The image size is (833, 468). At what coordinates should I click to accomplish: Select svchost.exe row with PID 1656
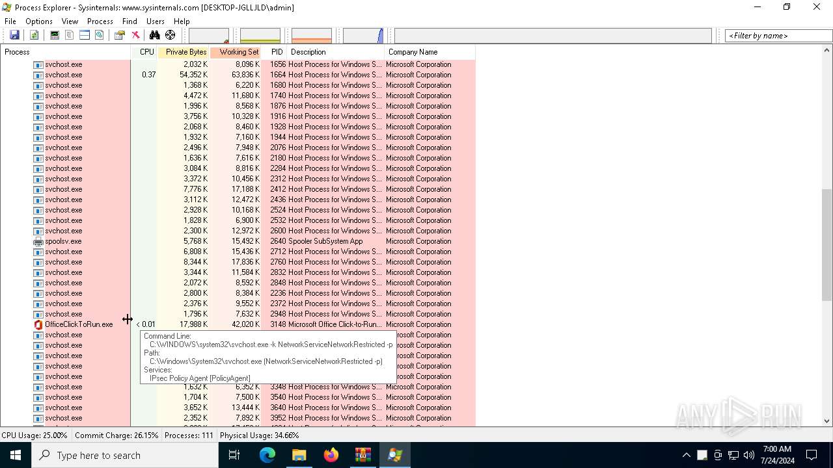coord(238,64)
